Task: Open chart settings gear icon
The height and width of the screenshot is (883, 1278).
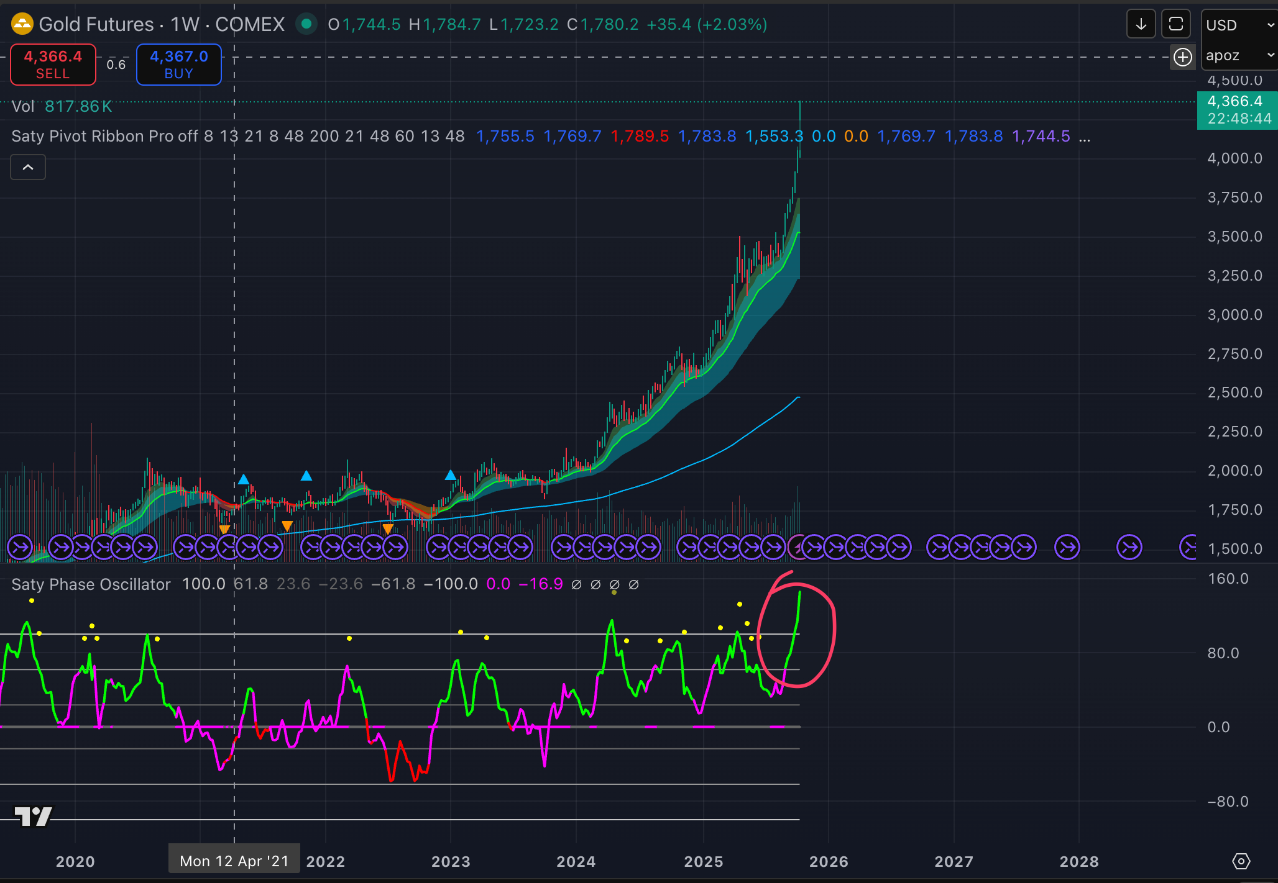Action: (1241, 861)
